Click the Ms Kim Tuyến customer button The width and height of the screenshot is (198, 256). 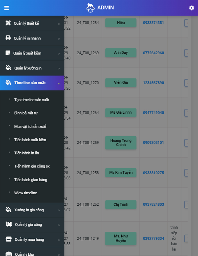click(121, 173)
